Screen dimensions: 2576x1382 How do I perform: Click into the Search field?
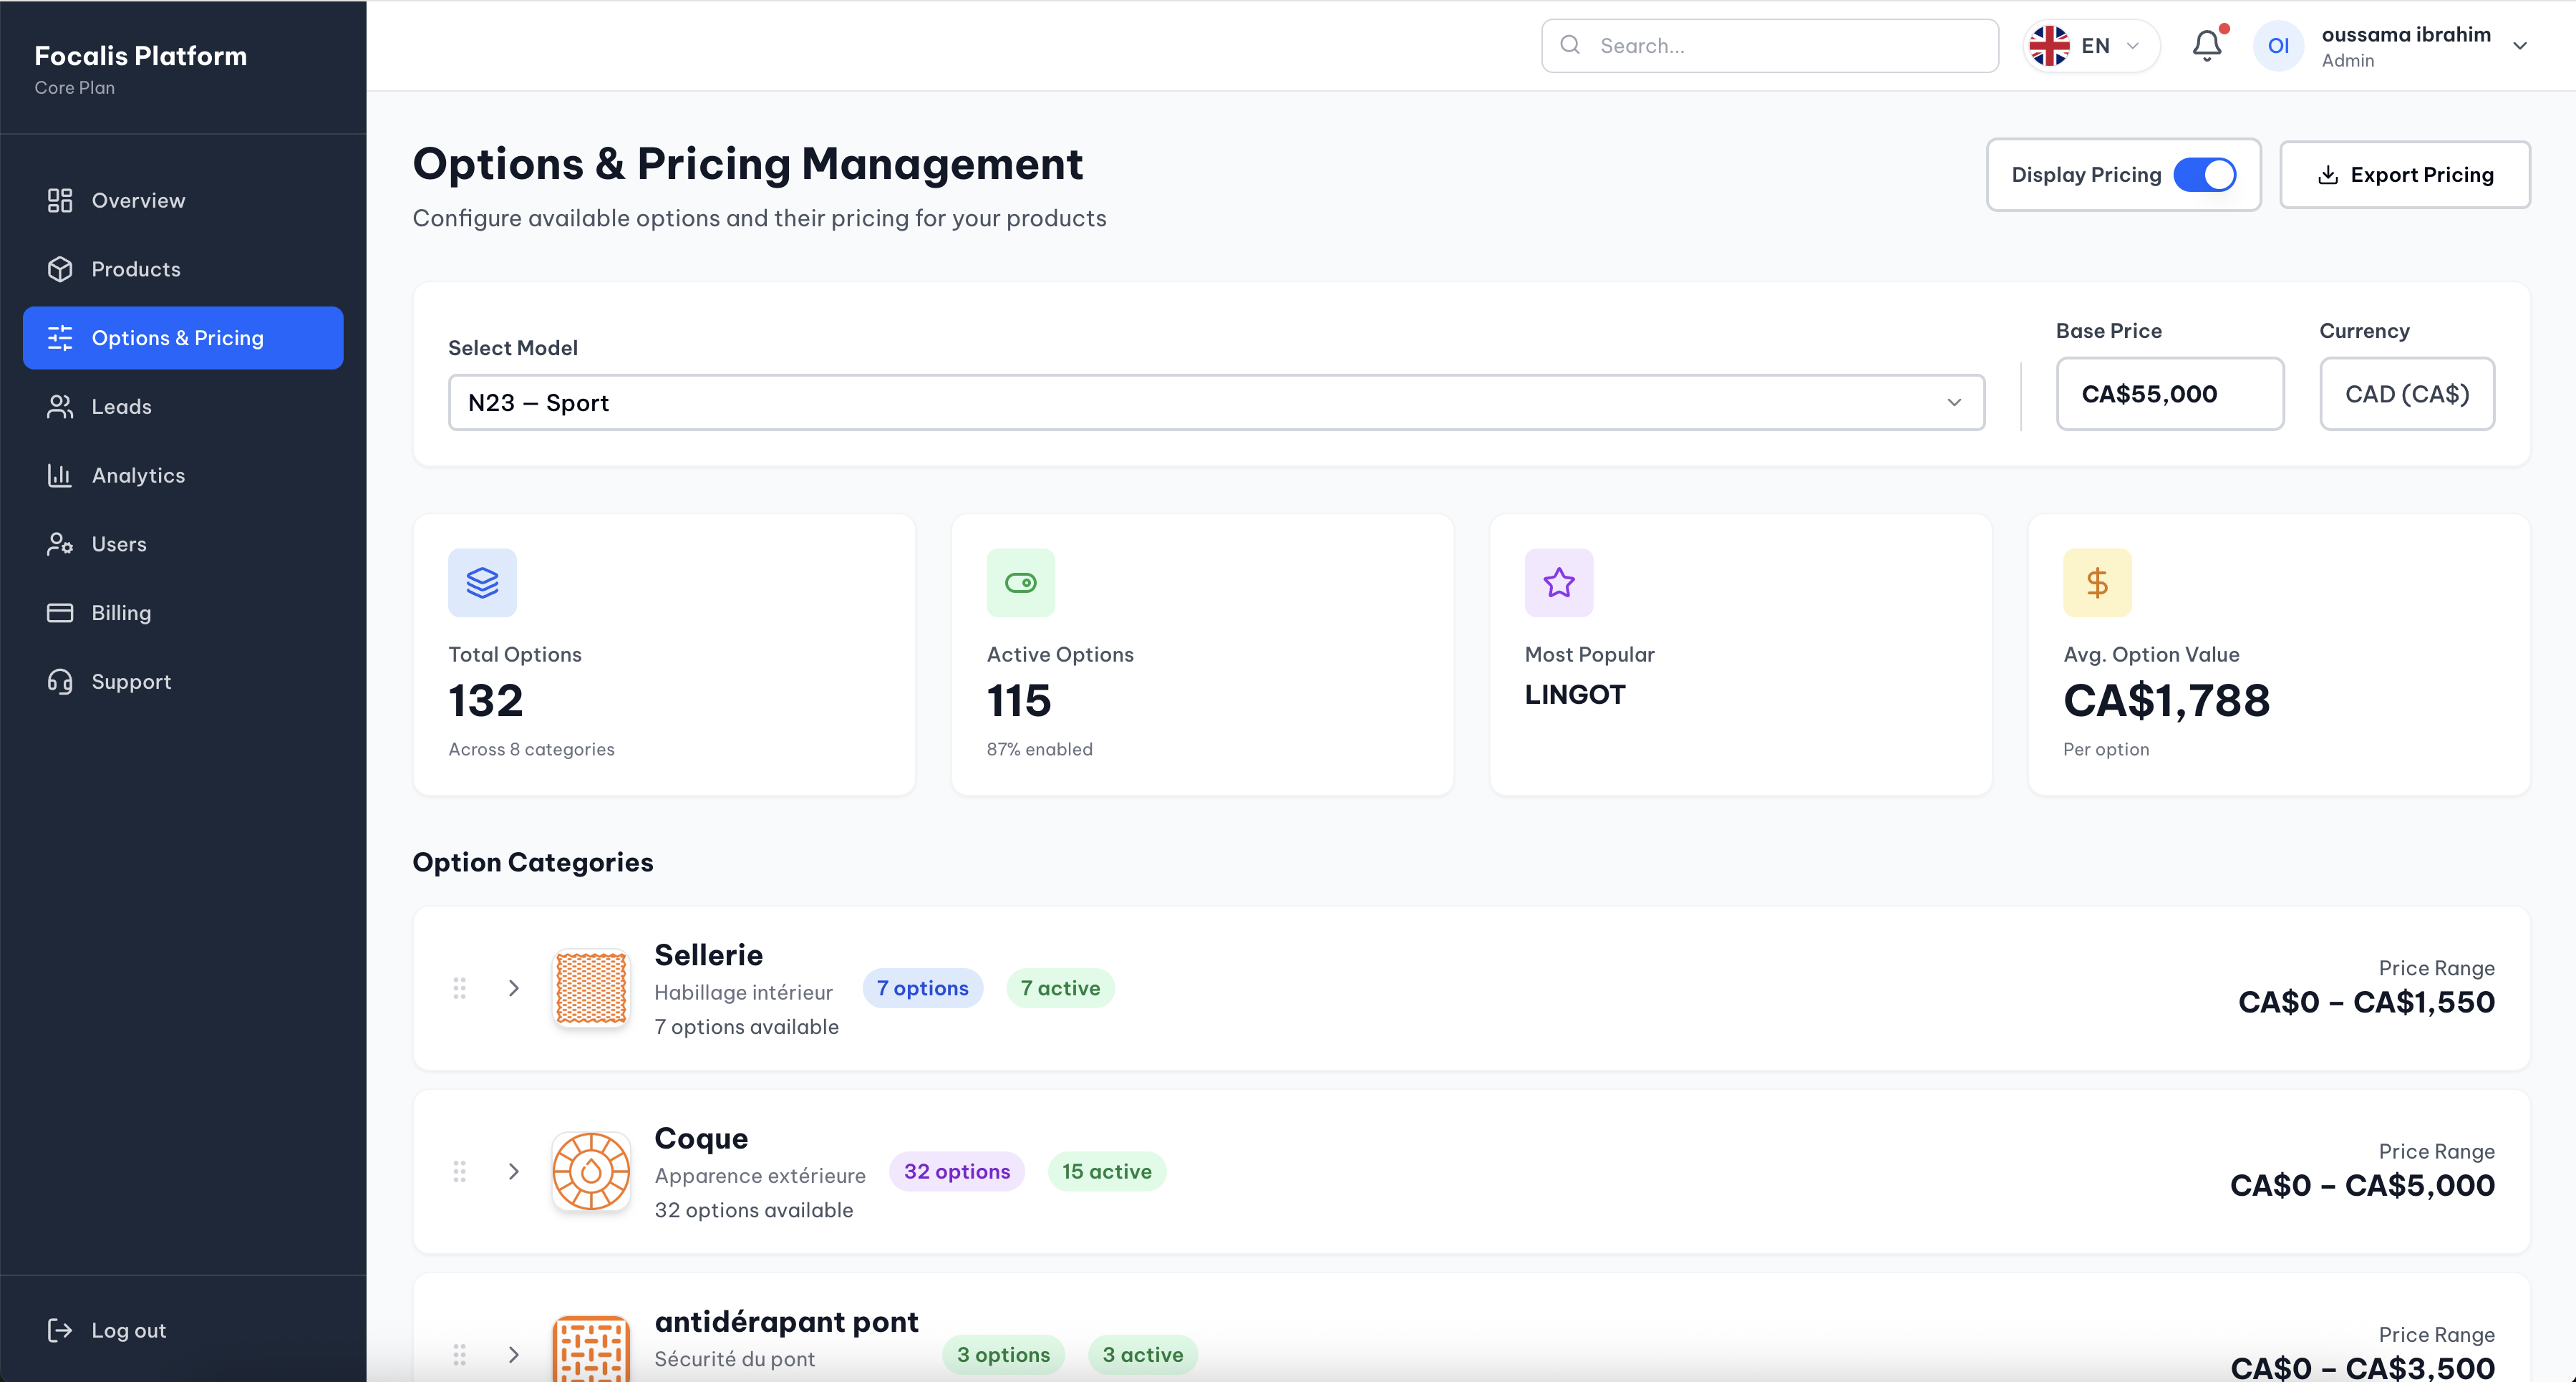click(x=1769, y=45)
